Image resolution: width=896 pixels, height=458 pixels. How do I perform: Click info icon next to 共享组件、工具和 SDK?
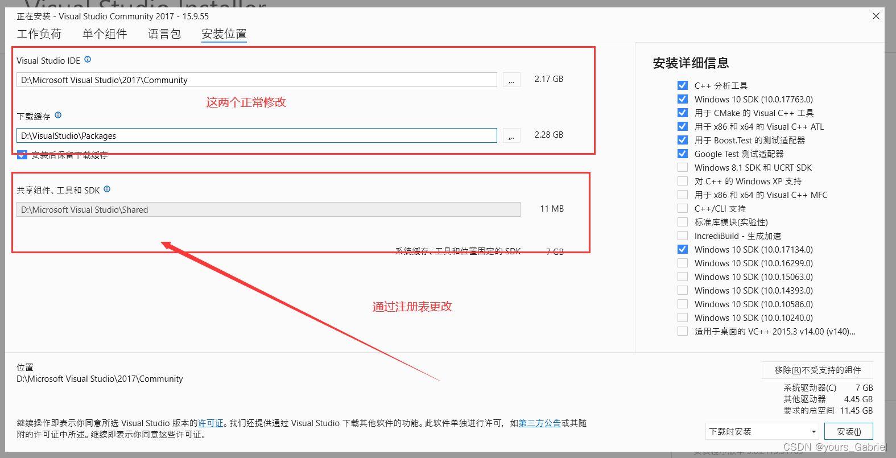tap(107, 189)
